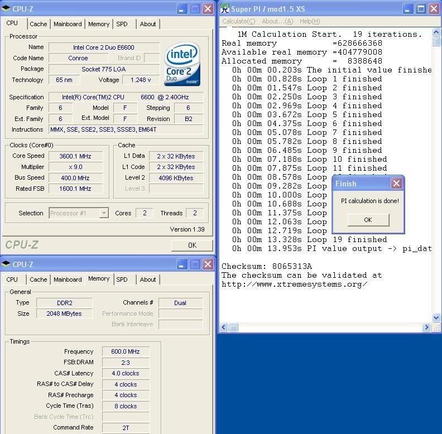This screenshot has width=442, height=434.
Task: Click the Instructions field MMX, SSE, SSE2
Action: point(126,129)
